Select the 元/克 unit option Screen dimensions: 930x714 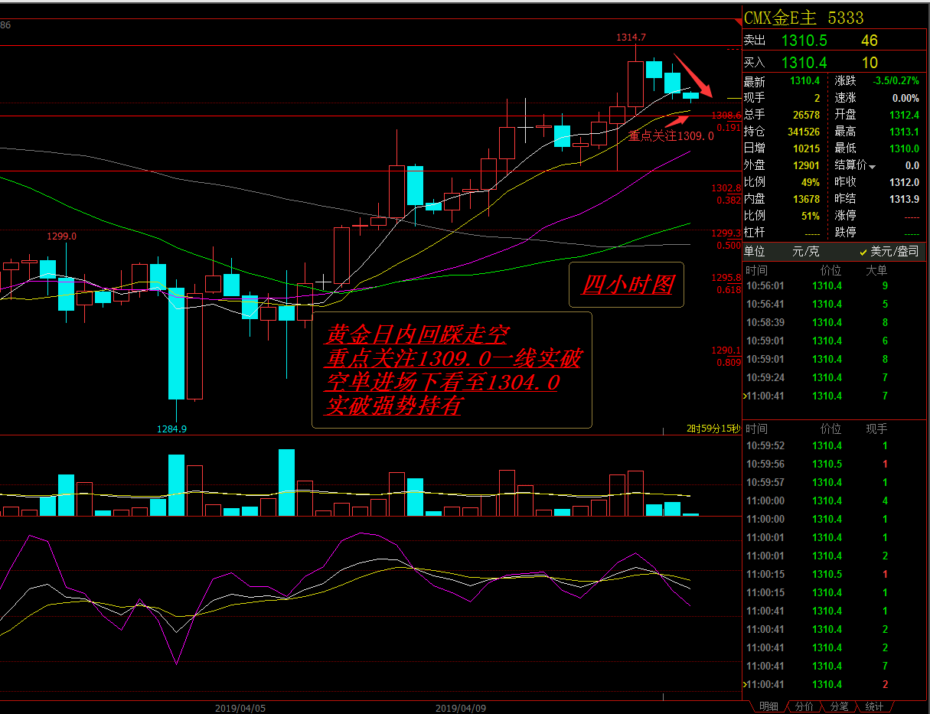805,251
